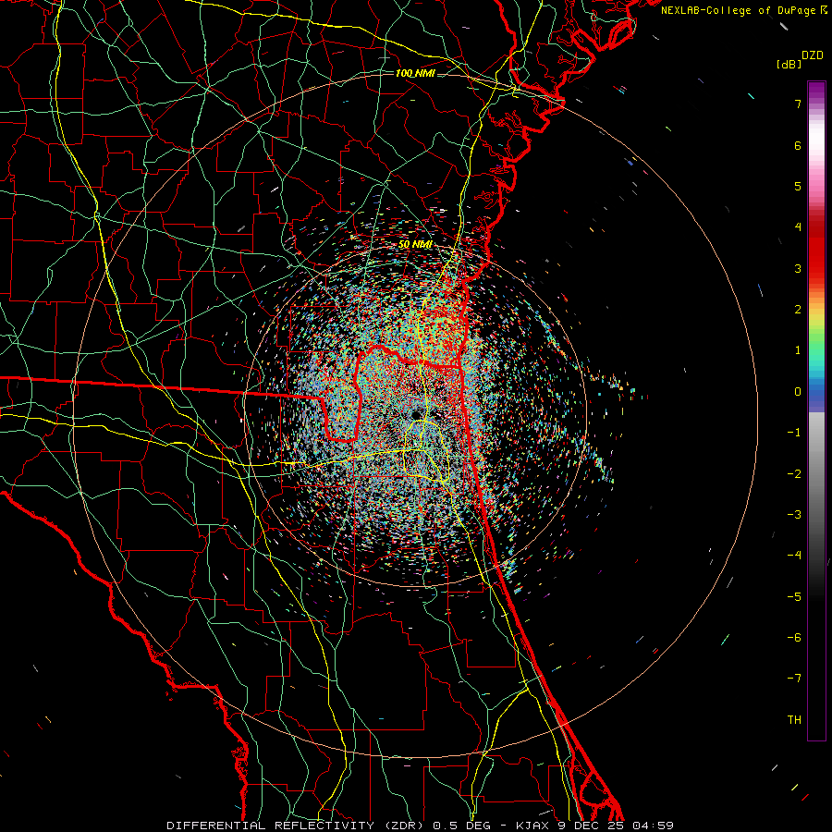Screen dimensions: 832x832
Task: Click the -3 value on the color scale
Action: click(794, 515)
